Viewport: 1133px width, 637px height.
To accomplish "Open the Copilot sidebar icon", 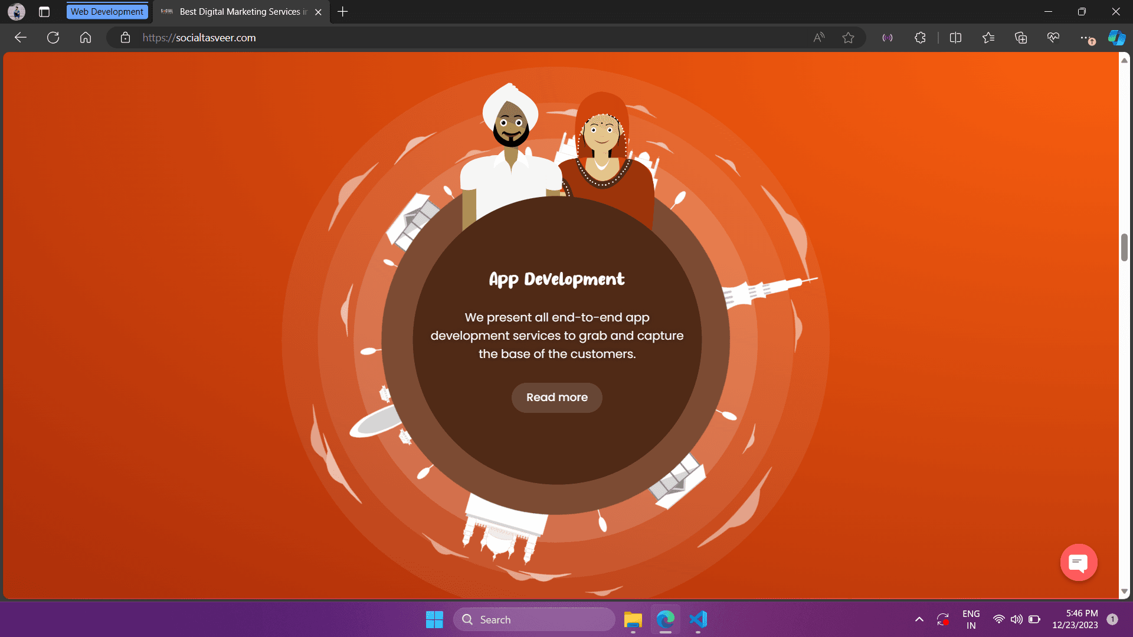I will pyautogui.click(x=1116, y=38).
